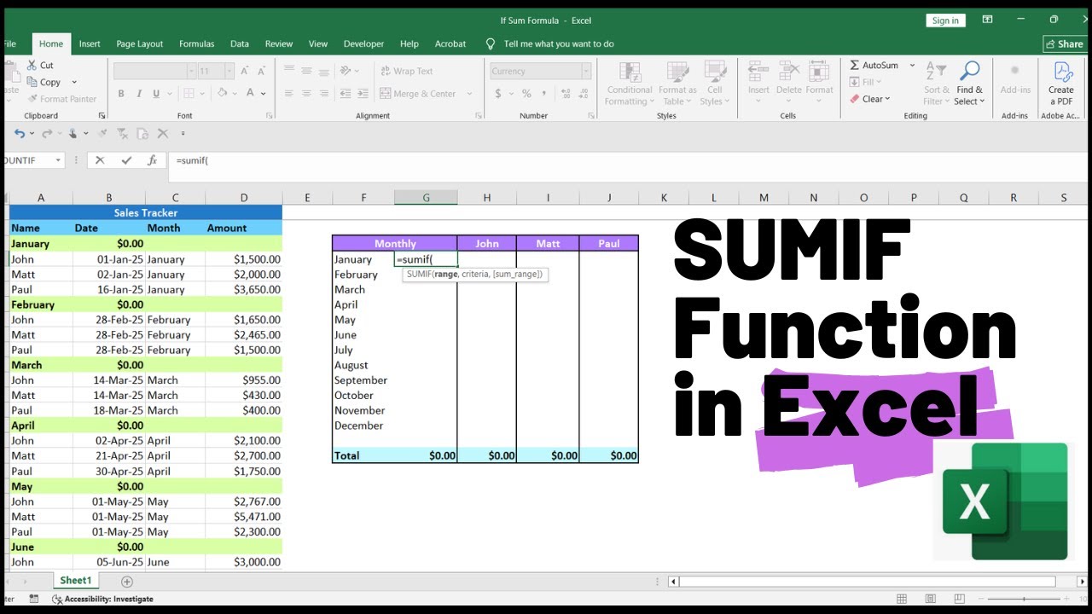Click the John header in Monthly table
Screen dimensions: 1092x614
pos(487,243)
